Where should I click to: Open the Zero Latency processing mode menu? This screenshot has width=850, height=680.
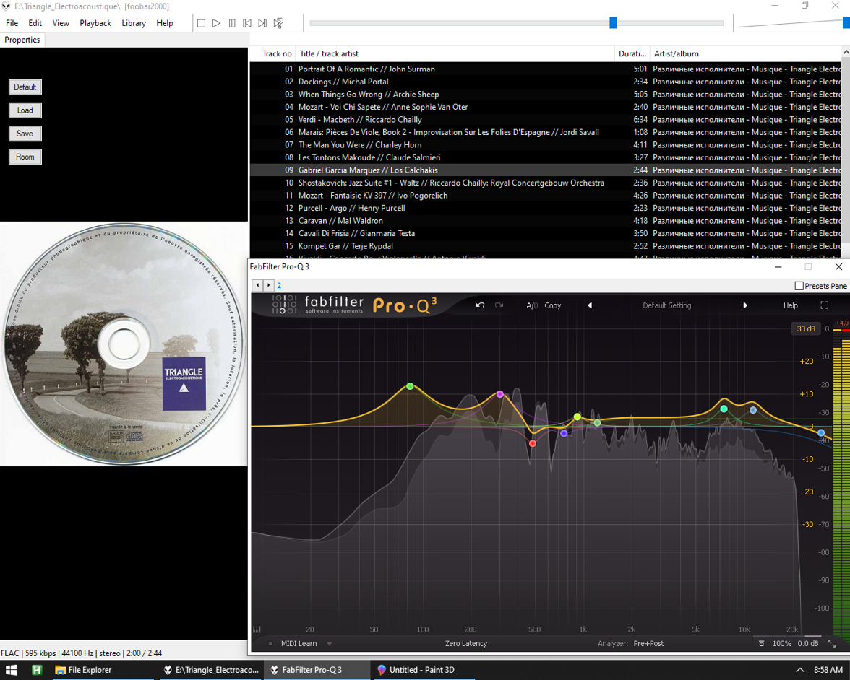click(466, 643)
